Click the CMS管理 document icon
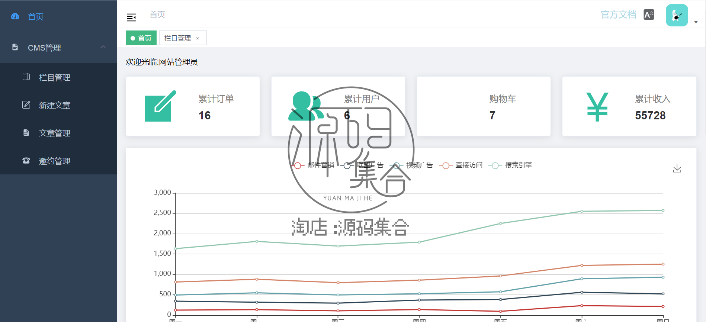This screenshot has width=706, height=322. point(15,47)
